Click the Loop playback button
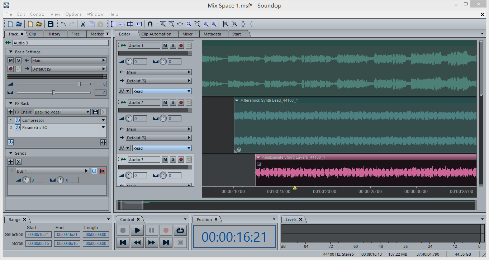The height and width of the screenshot is (260, 489). point(180,230)
